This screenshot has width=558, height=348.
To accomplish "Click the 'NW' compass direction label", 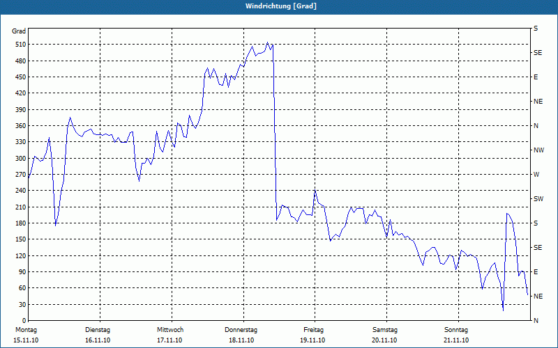I will (538, 150).
